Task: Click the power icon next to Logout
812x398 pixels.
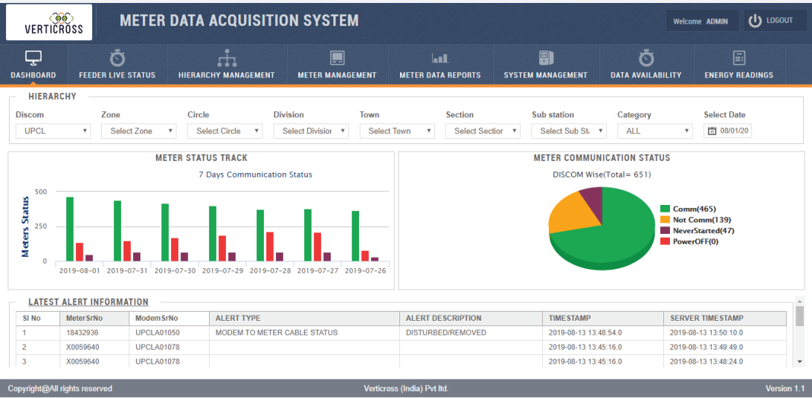Action: click(755, 21)
